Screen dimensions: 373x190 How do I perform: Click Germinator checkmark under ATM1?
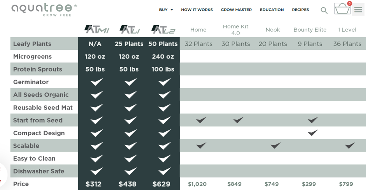click(97, 82)
